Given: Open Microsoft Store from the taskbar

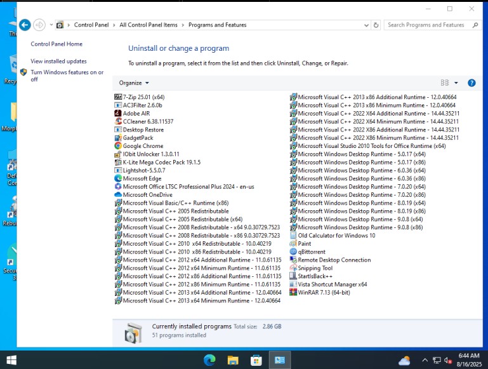Looking at the screenshot, I should click(x=256, y=360).
